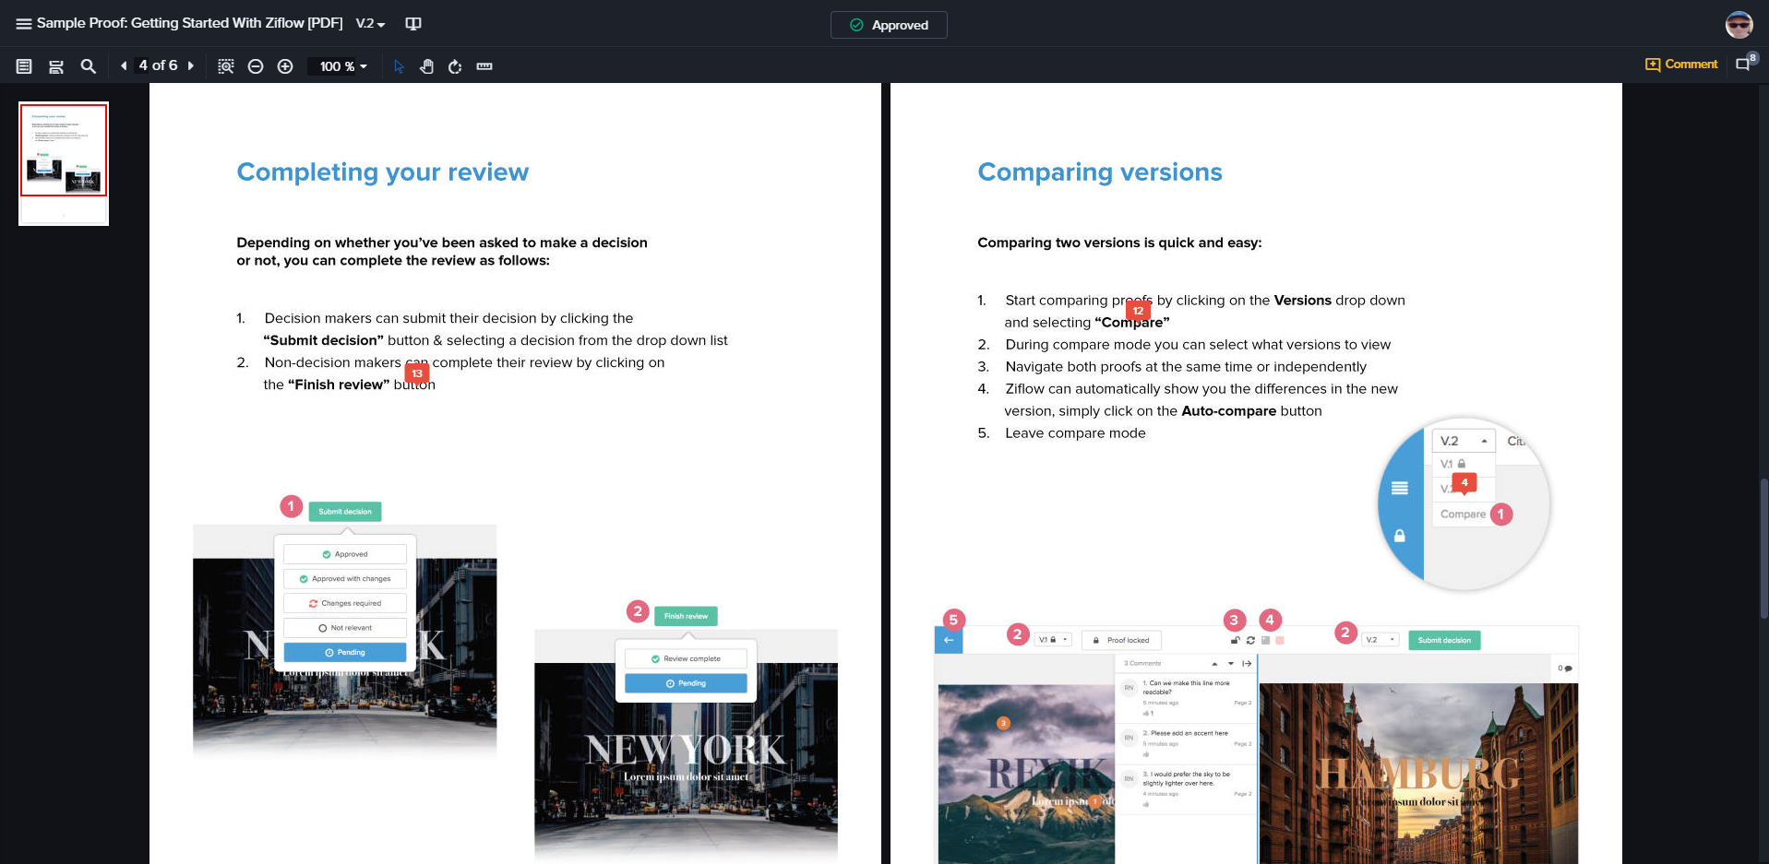This screenshot has height=864, width=1769.
Task: Add a new comment with Comment button
Action: point(1680,65)
